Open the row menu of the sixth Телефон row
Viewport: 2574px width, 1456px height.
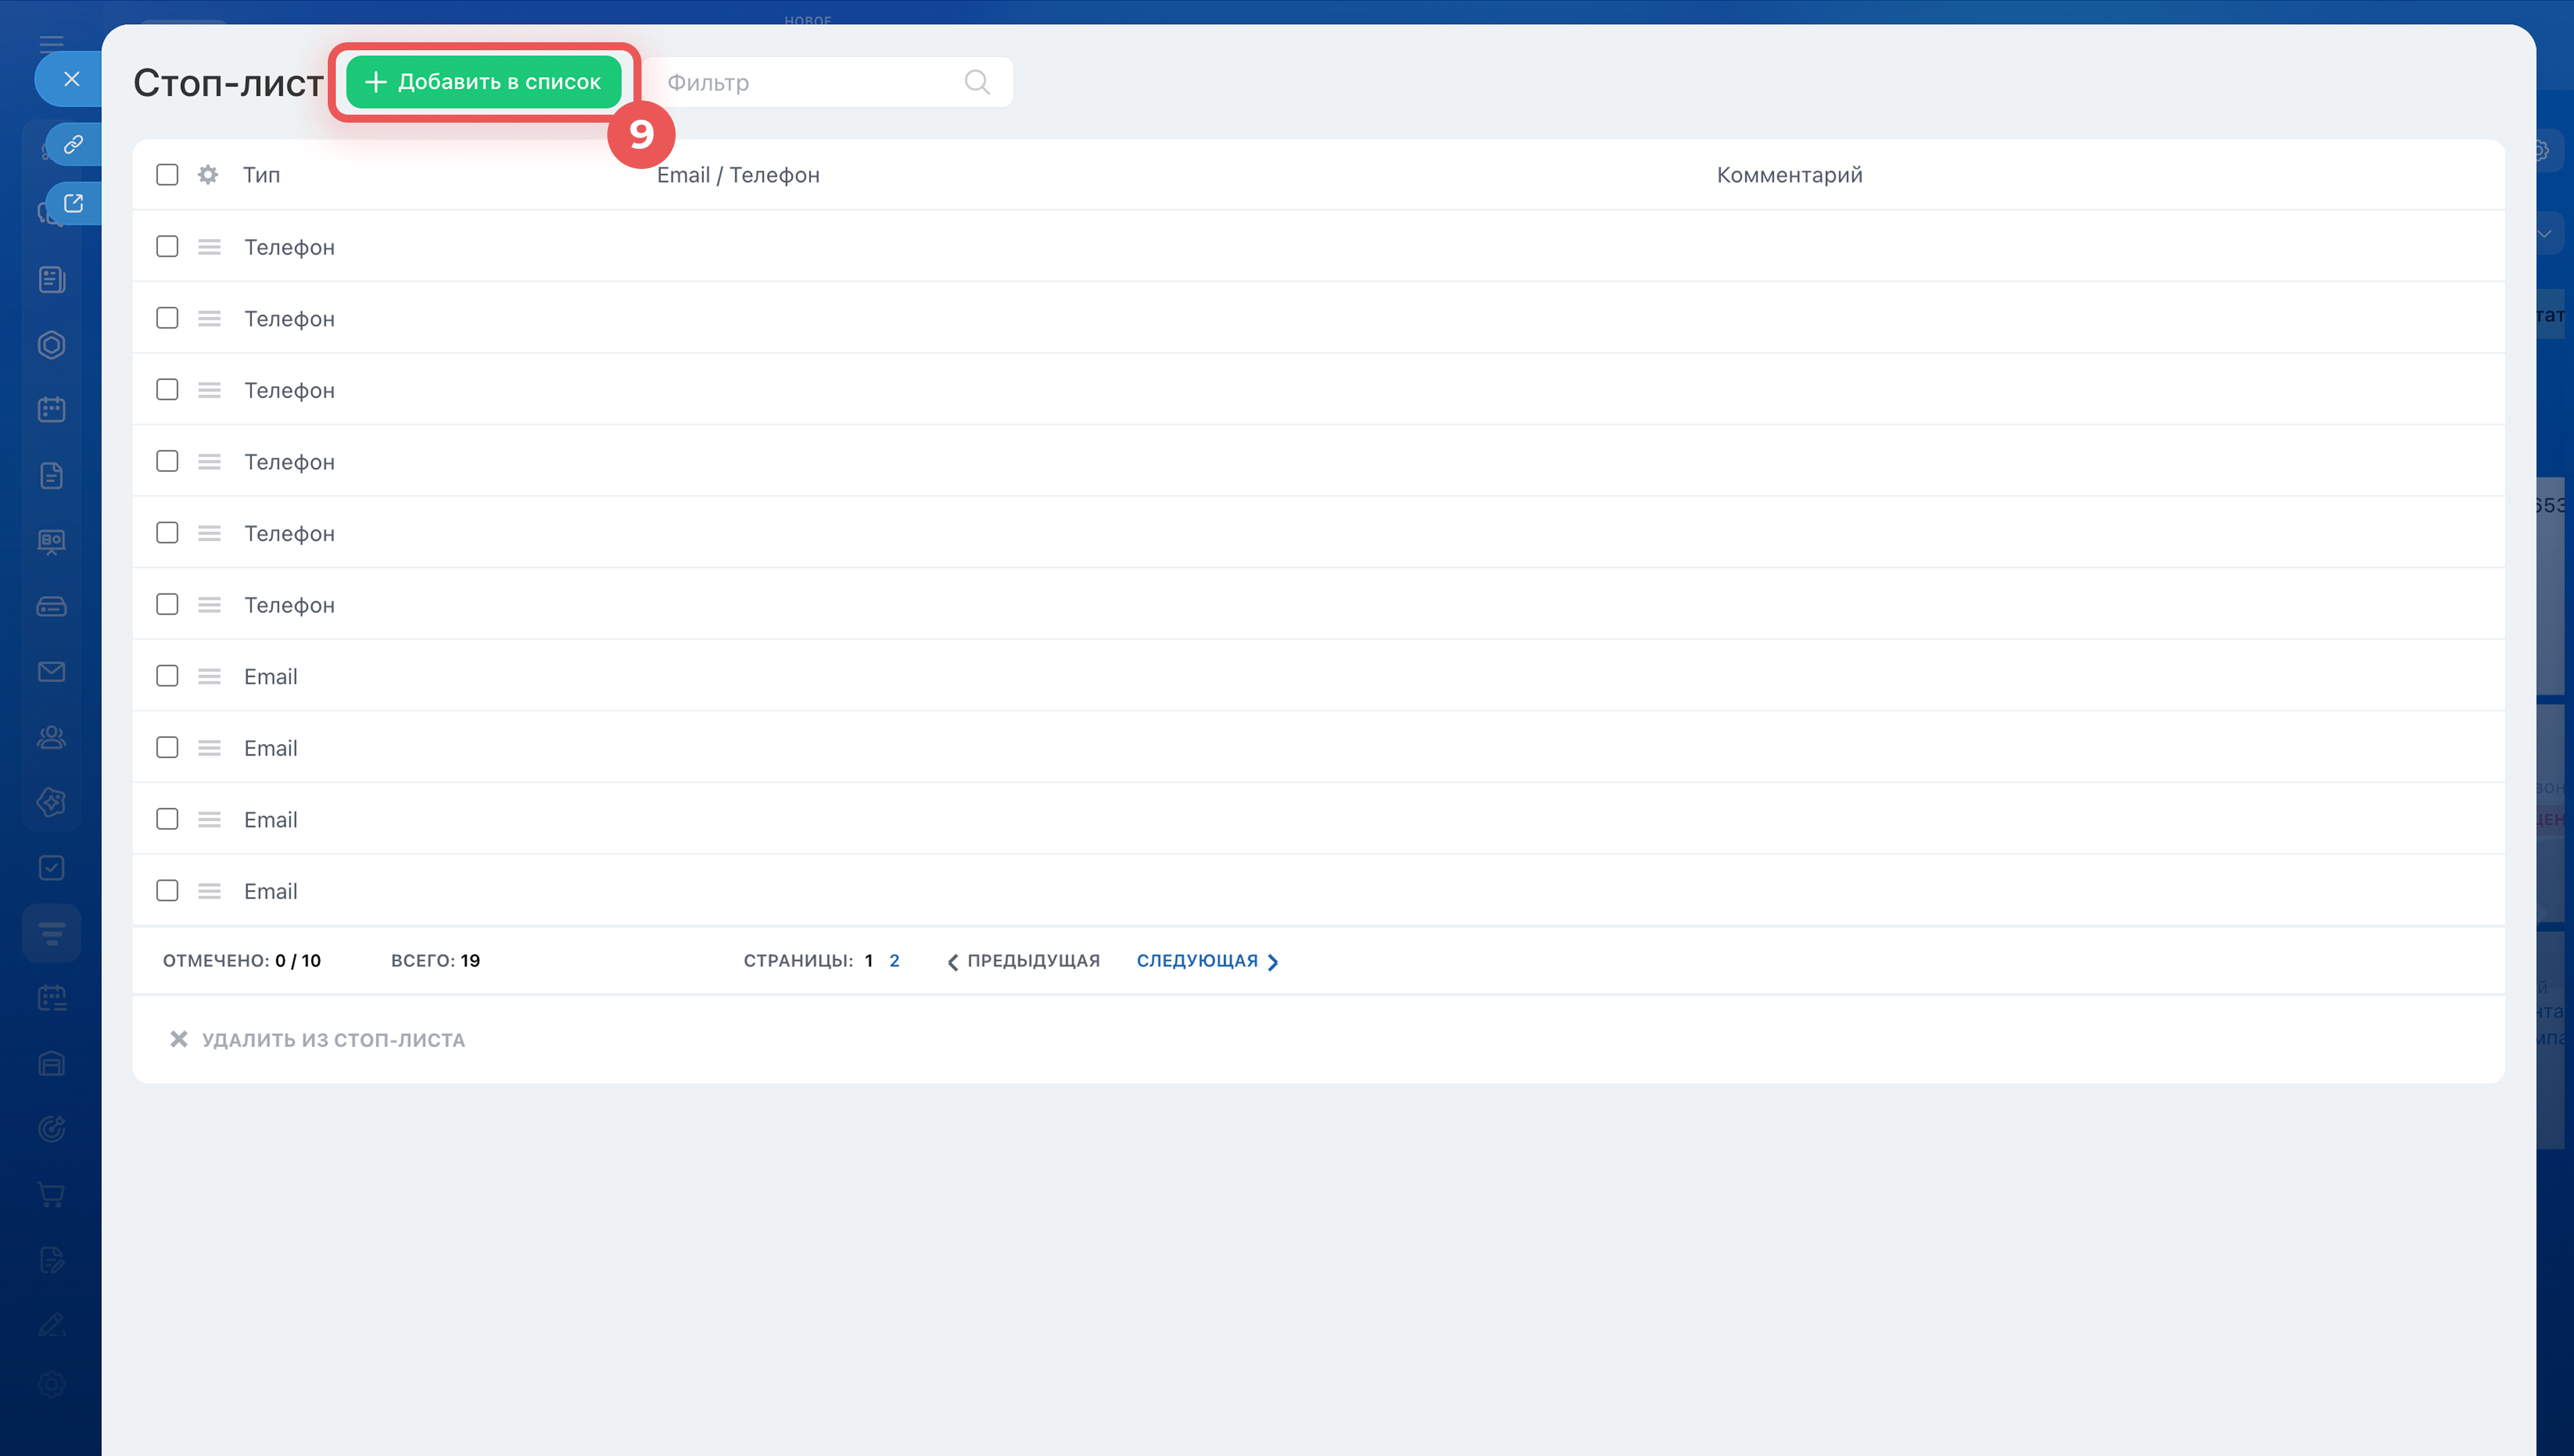coord(209,605)
